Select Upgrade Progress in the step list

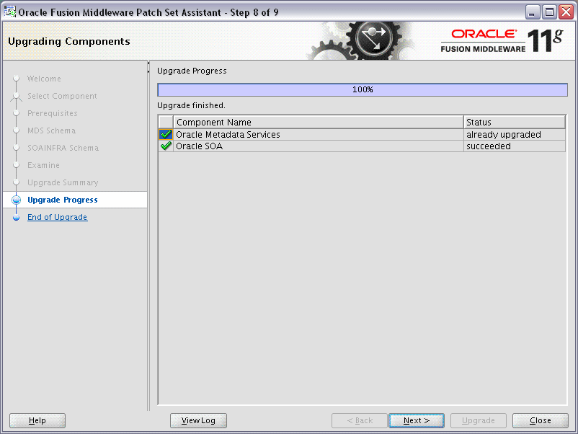tap(63, 200)
